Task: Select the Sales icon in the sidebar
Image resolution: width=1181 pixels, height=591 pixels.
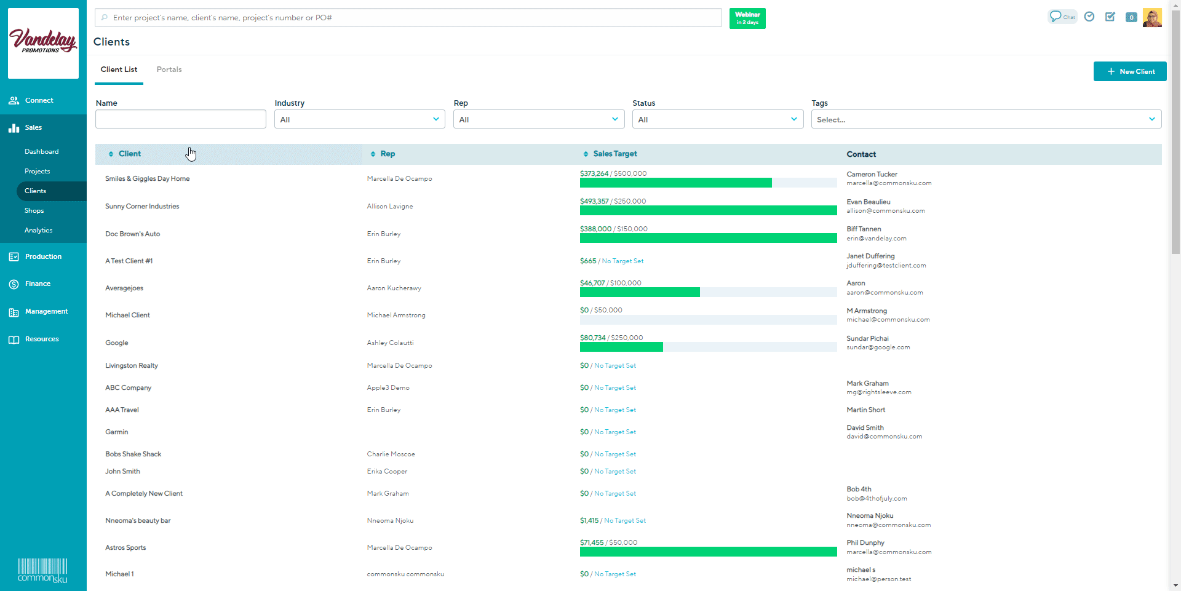Action: click(x=34, y=128)
